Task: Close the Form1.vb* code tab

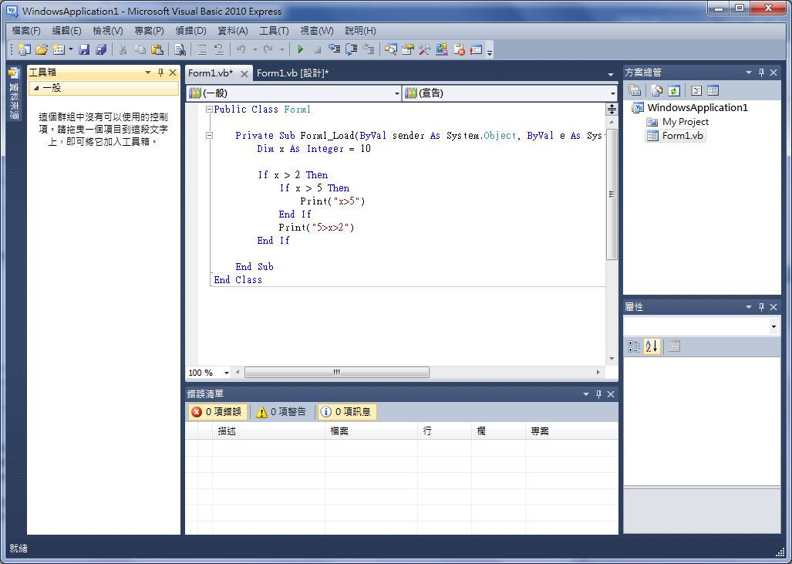Action: pyautogui.click(x=244, y=74)
